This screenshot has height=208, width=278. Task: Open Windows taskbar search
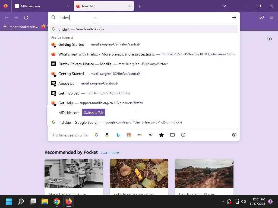click(21, 201)
